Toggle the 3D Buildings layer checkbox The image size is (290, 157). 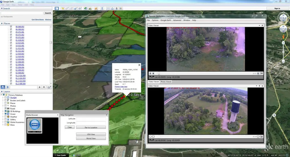[x=6, y=111]
